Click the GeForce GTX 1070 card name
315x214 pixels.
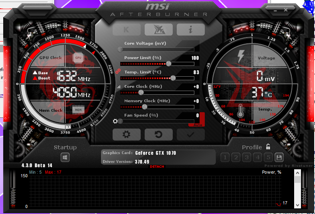coord(155,153)
